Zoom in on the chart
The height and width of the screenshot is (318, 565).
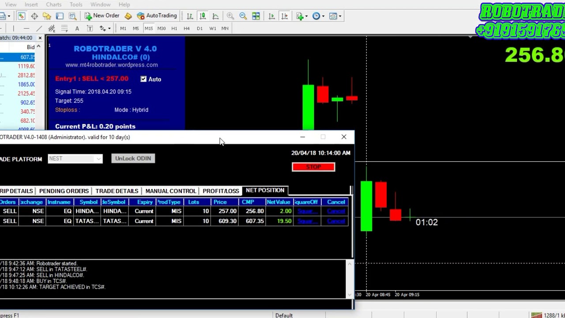point(230,16)
